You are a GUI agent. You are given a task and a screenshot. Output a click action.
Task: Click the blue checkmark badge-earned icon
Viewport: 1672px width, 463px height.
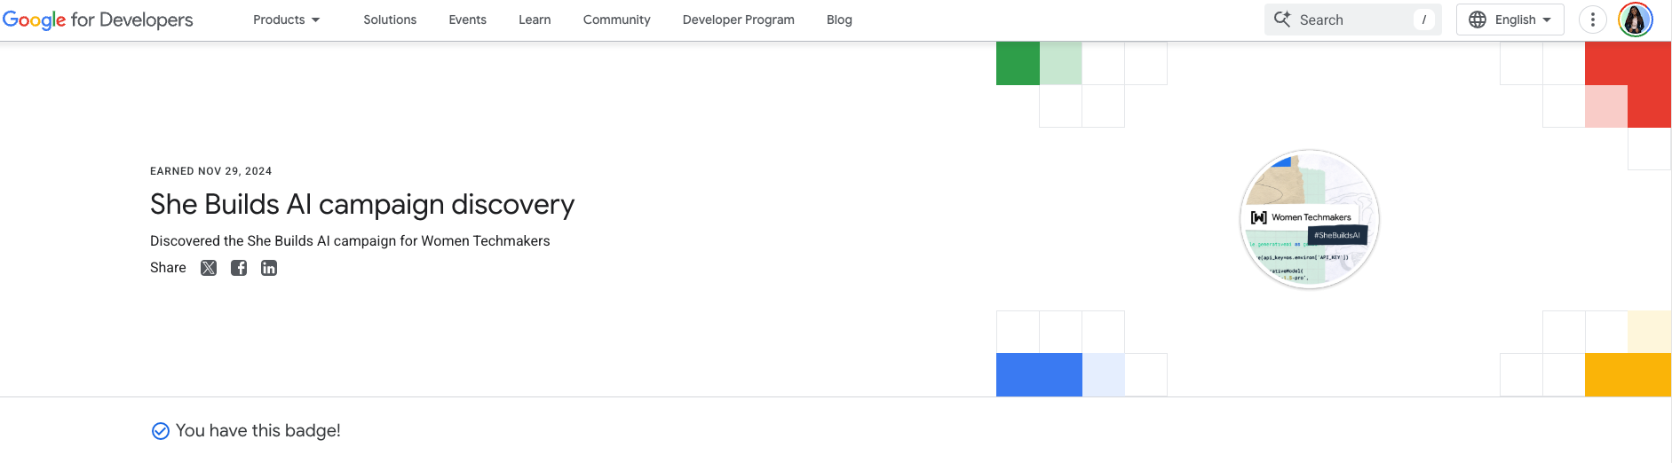pos(161,431)
